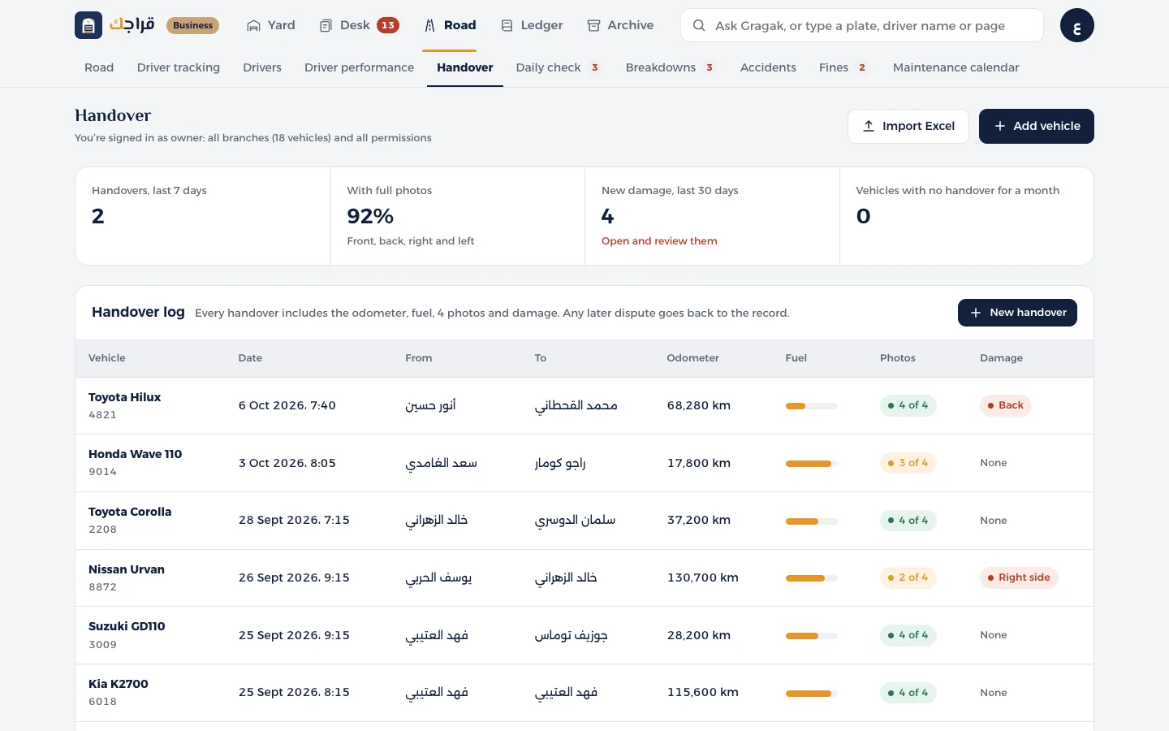Image resolution: width=1169 pixels, height=731 pixels.
Task: Click the Add vehicle button
Action: click(1037, 126)
